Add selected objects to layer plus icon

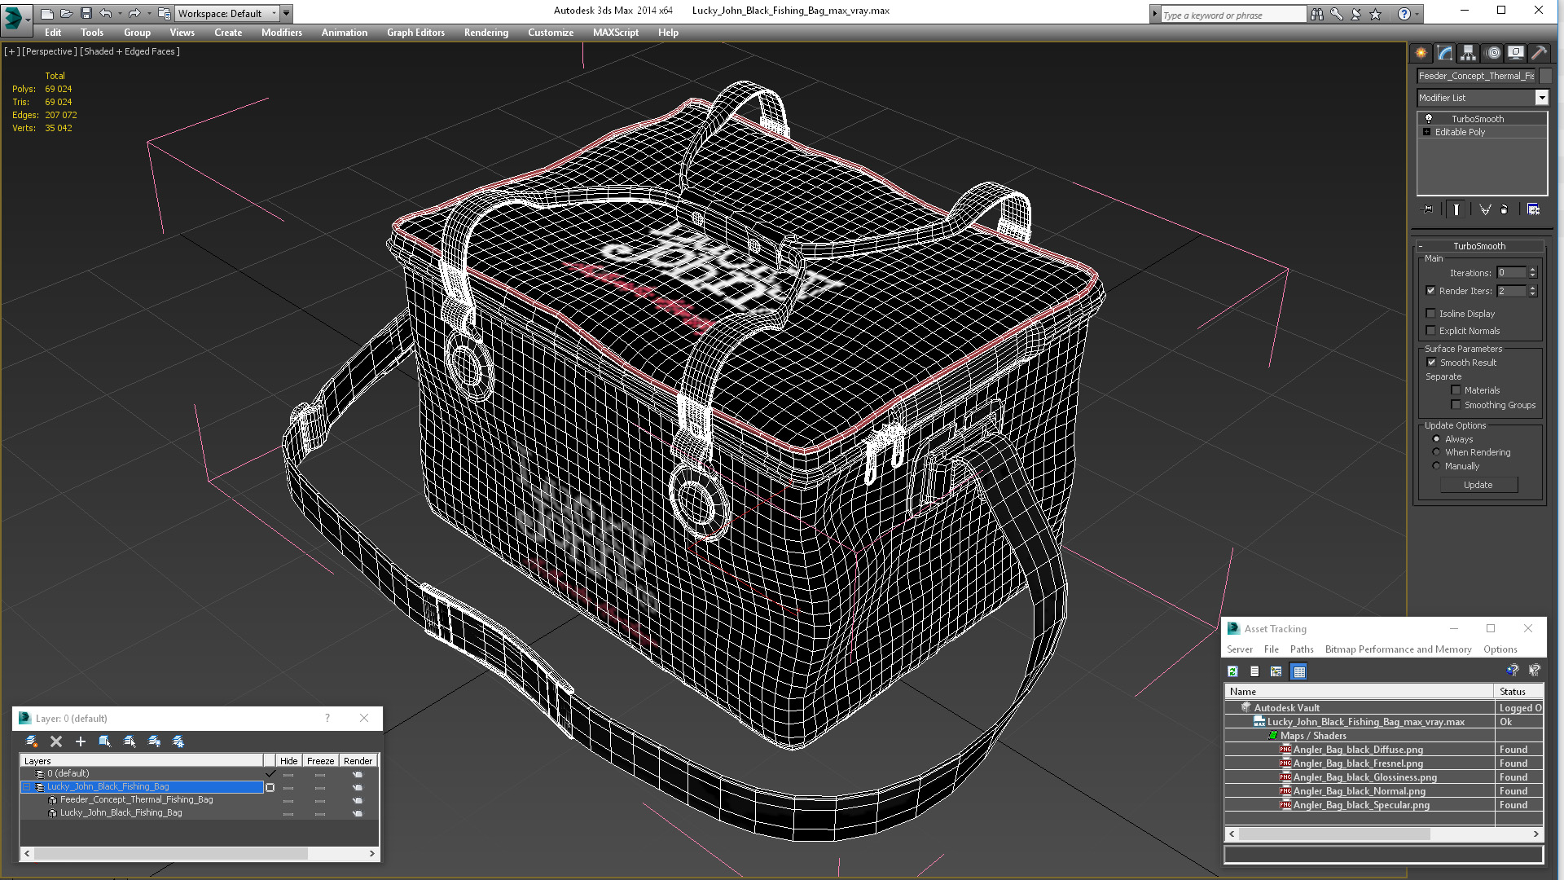click(81, 741)
